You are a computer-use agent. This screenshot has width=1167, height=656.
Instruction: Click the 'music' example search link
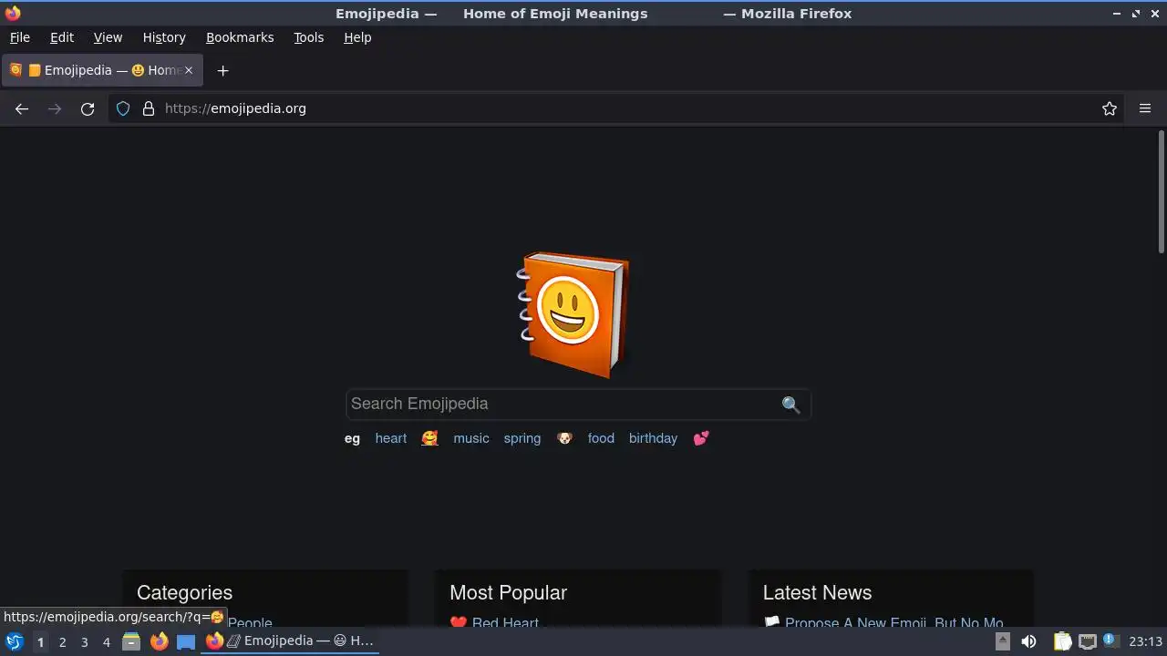click(471, 438)
